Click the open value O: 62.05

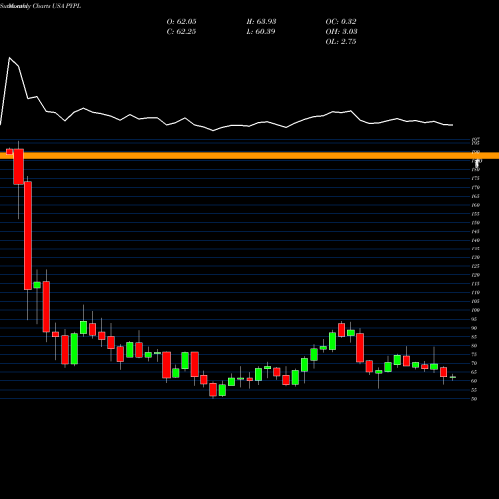181,22
